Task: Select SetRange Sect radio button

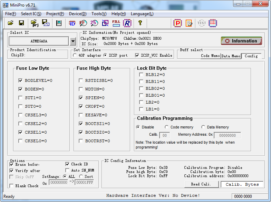Action: (81, 176)
